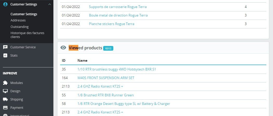Screen dimensions: 273x116
Task: Select the Customer Settings submenu entry
Action: [x=24, y=14]
